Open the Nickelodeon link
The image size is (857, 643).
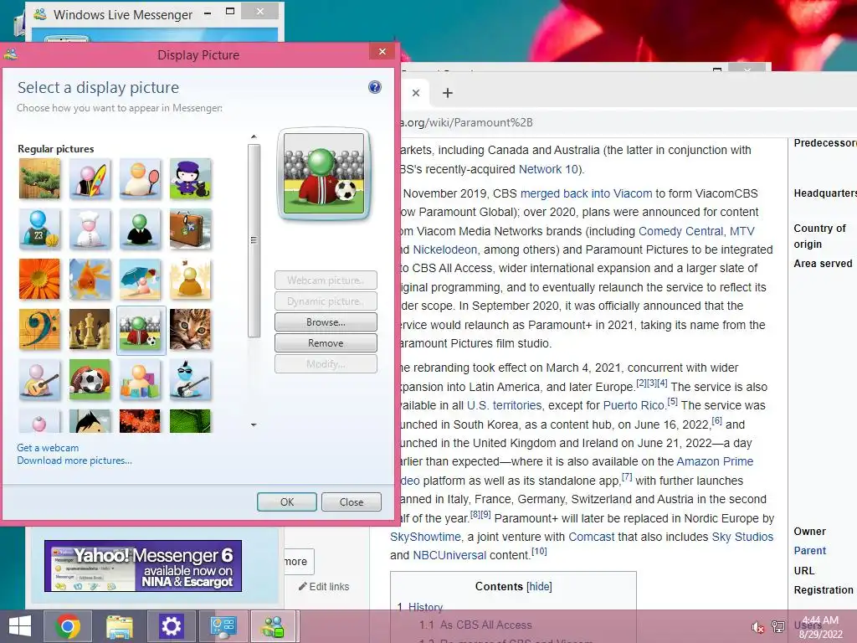[445, 249]
